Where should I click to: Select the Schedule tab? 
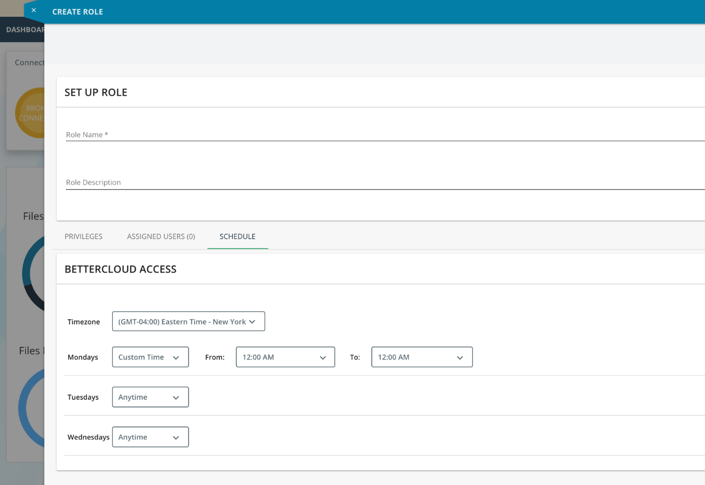(x=237, y=236)
